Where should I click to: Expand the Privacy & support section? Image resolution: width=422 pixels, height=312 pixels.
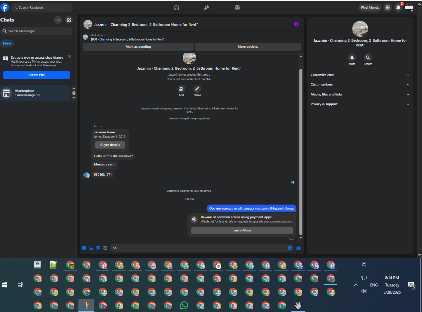360,104
